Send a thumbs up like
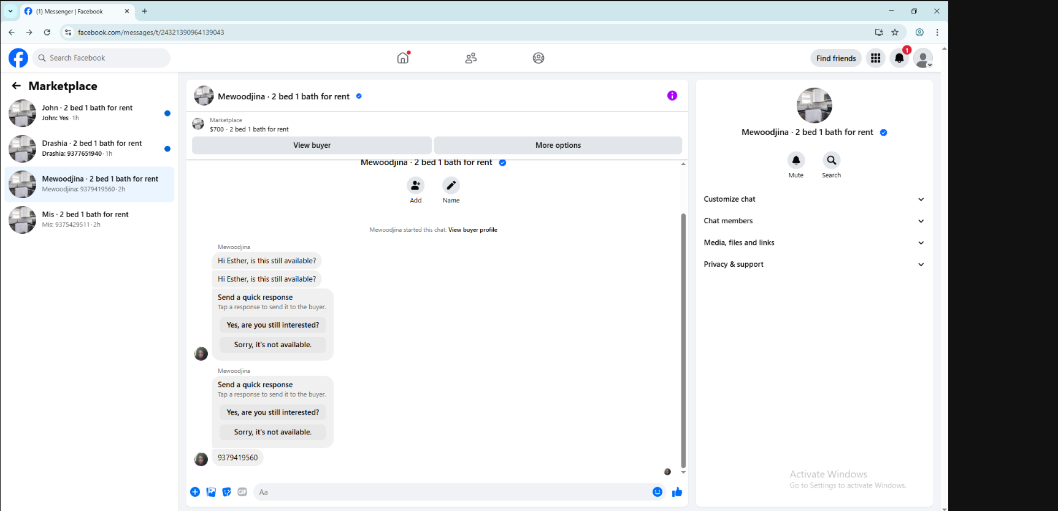The height and width of the screenshot is (511, 1058). click(x=677, y=492)
